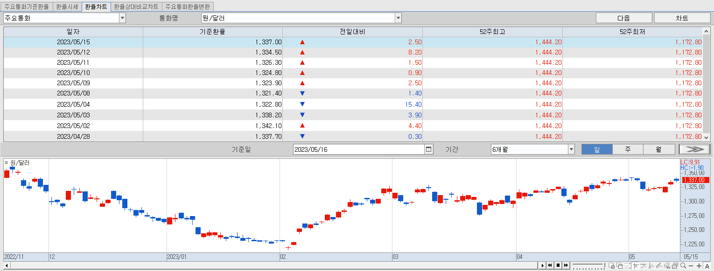Select the 2023/05/03 date cell

click(73, 115)
